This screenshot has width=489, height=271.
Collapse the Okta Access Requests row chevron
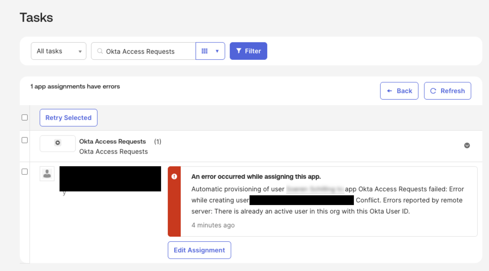coord(467,146)
